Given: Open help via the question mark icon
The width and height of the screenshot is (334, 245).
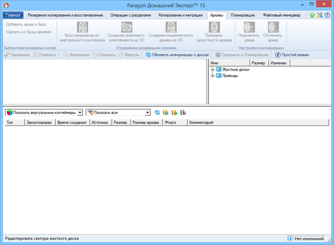Looking at the screenshot, I should 327,16.
